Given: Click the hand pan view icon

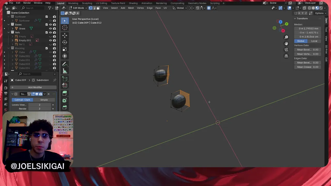Looking at the screenshot, I should [x=286, y=43].
